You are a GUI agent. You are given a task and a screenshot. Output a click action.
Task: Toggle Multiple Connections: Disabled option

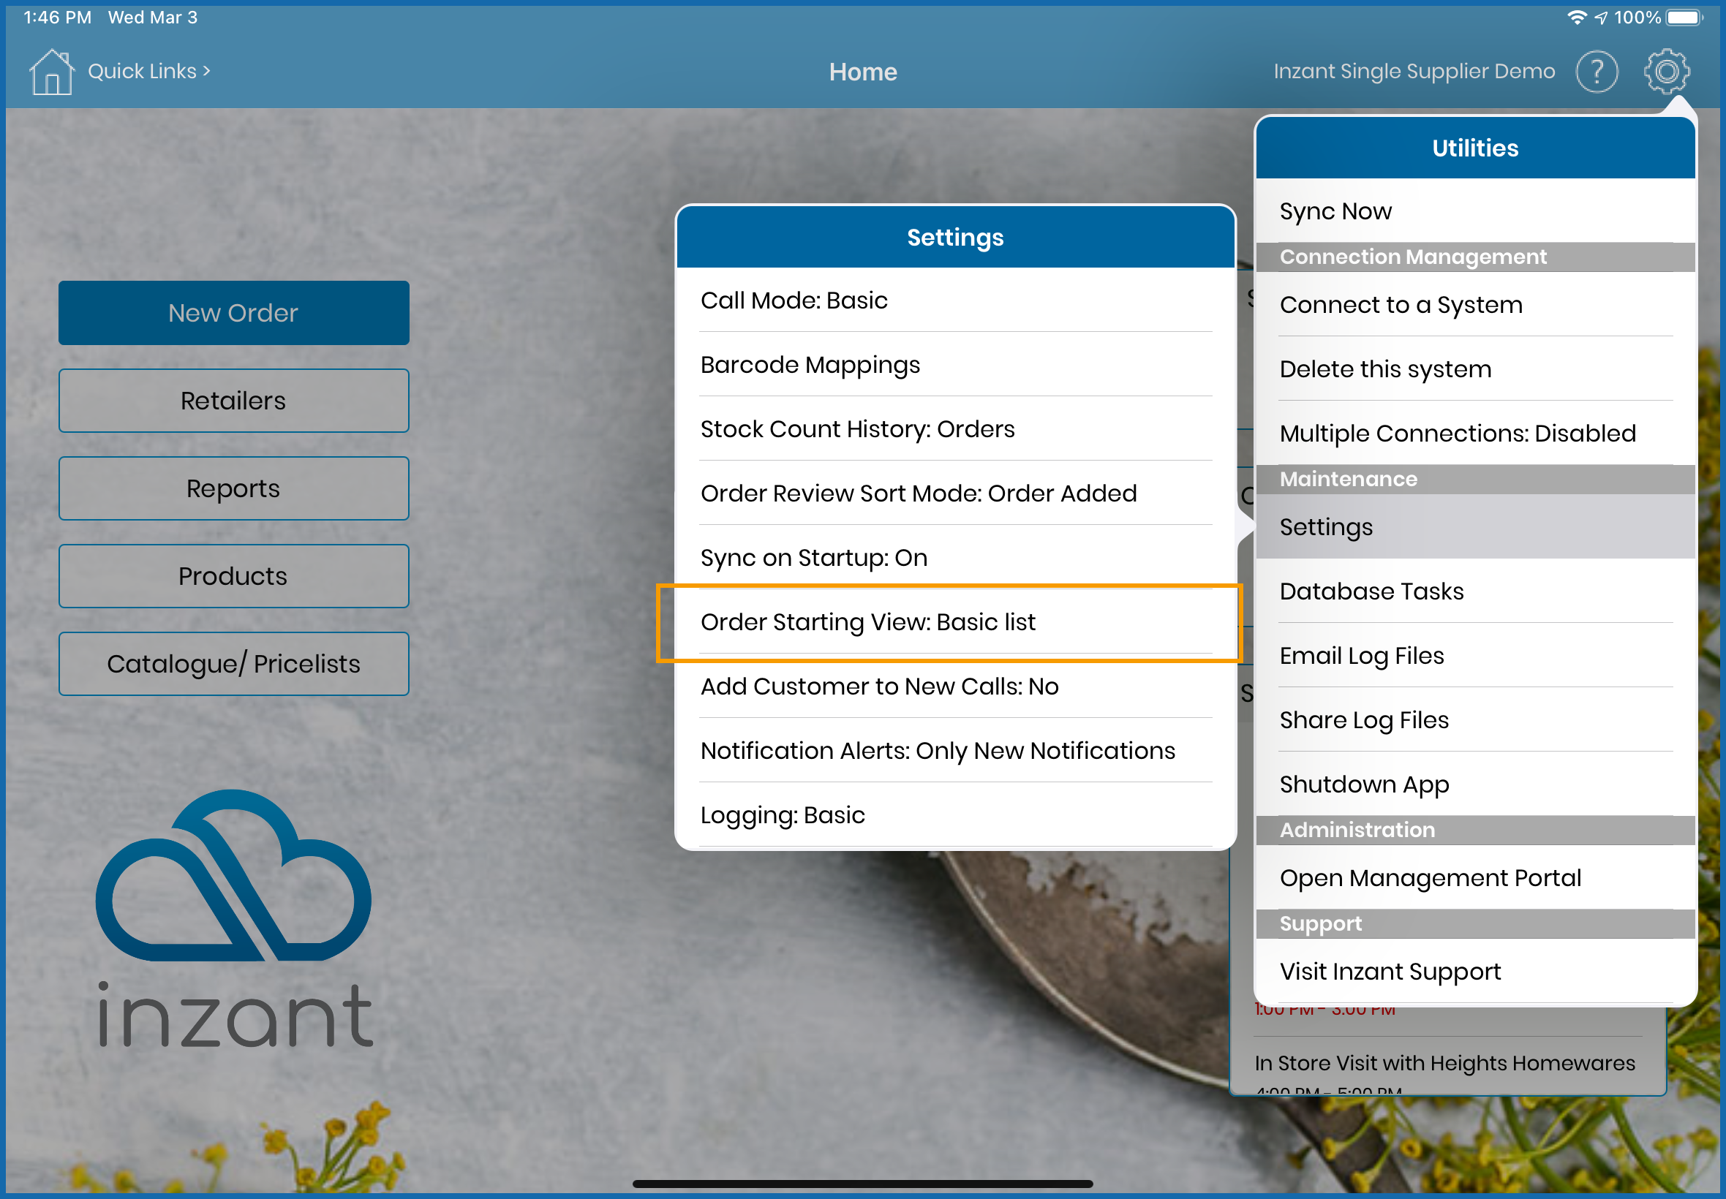point(1458,434)
